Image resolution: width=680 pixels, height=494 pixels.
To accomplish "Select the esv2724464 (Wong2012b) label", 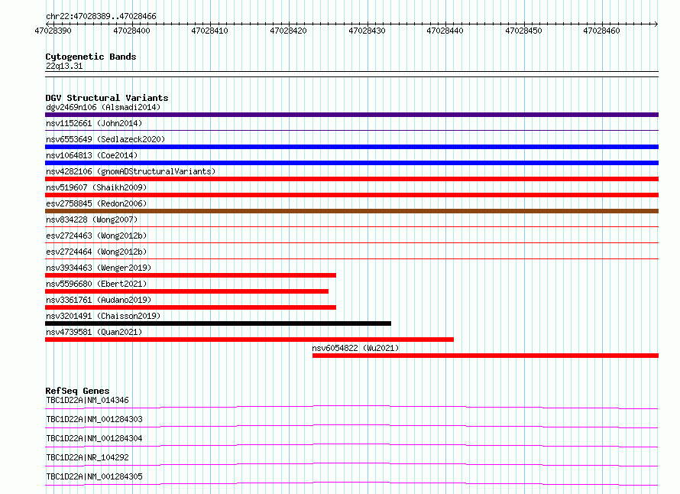I will tap(96, 252).
